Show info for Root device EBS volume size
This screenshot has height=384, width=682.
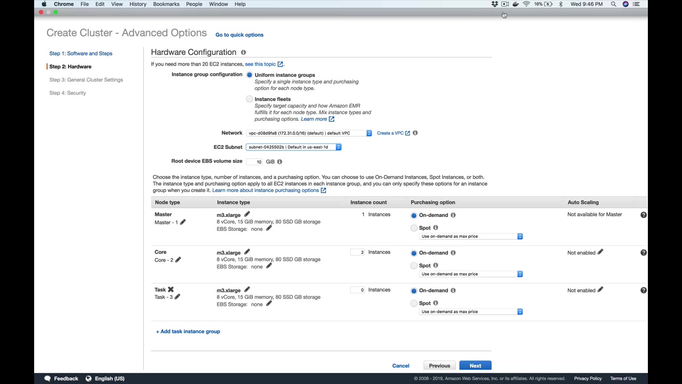tap(279, 162)
